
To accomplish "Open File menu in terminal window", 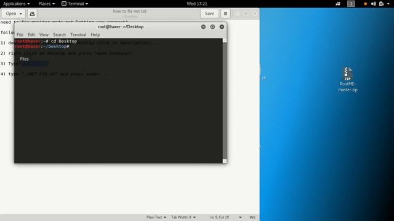I will [20, 34].
